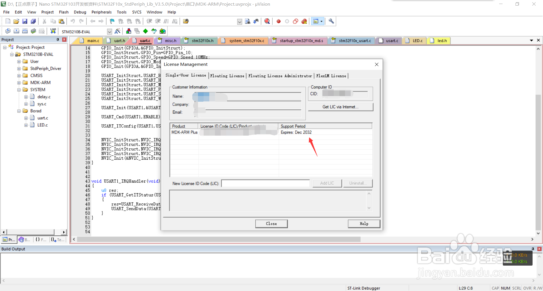Viewport: 543px width, 291px height.
Task: Rebuild all target files icon
Action: coord(25,31)
